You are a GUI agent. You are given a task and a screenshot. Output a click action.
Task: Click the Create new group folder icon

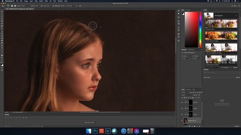tap(194, 126)
